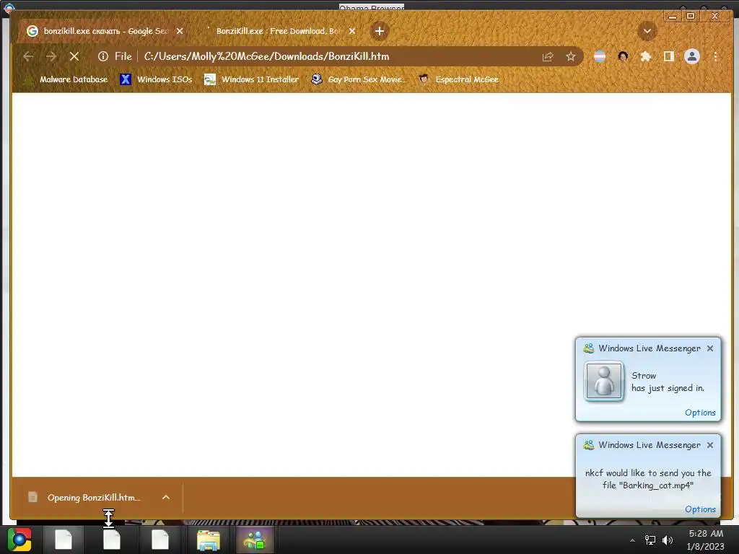Screen dimensions: 739x554
Task: Open the nkcf file transfer message
Action: 648,479
